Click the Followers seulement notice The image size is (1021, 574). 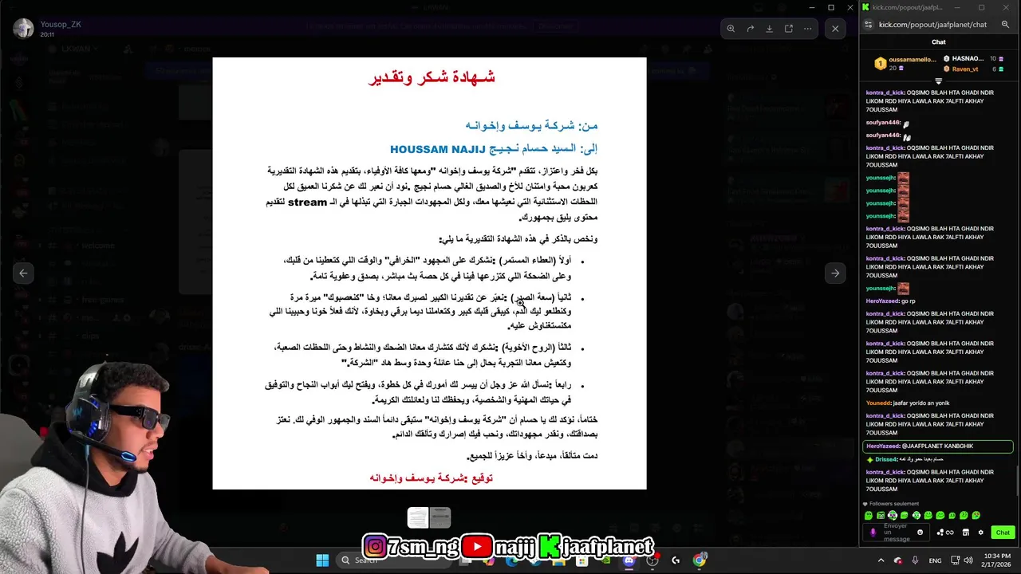click(x=891, y=504)
